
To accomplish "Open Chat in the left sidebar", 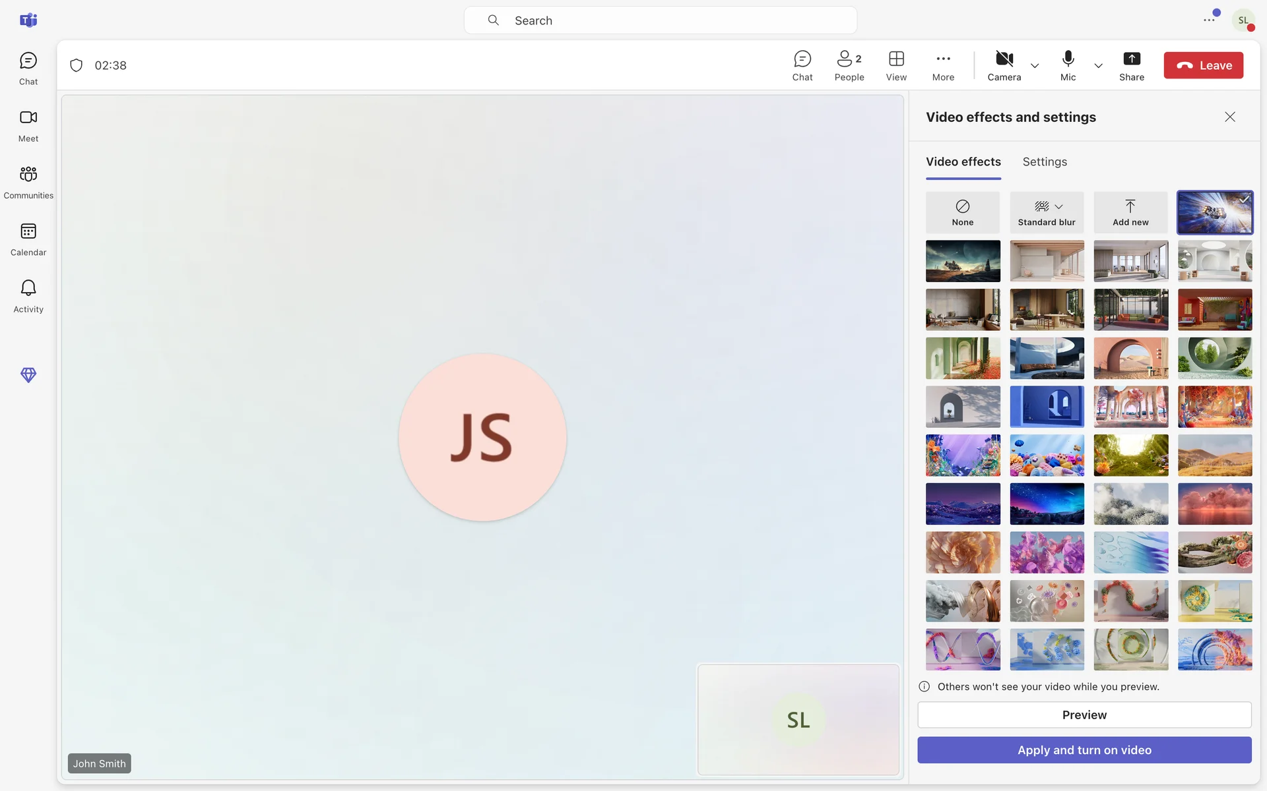I will coord(28,69).
